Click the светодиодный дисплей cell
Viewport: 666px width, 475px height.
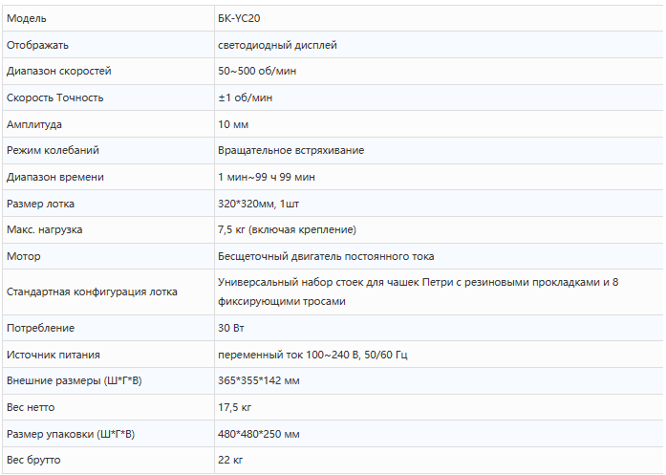coord(277,46)
